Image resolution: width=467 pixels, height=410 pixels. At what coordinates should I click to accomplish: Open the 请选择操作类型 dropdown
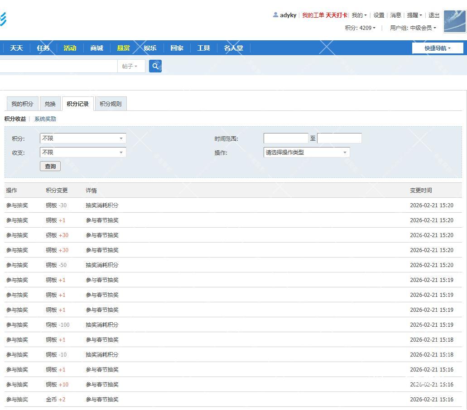[306, 153]
